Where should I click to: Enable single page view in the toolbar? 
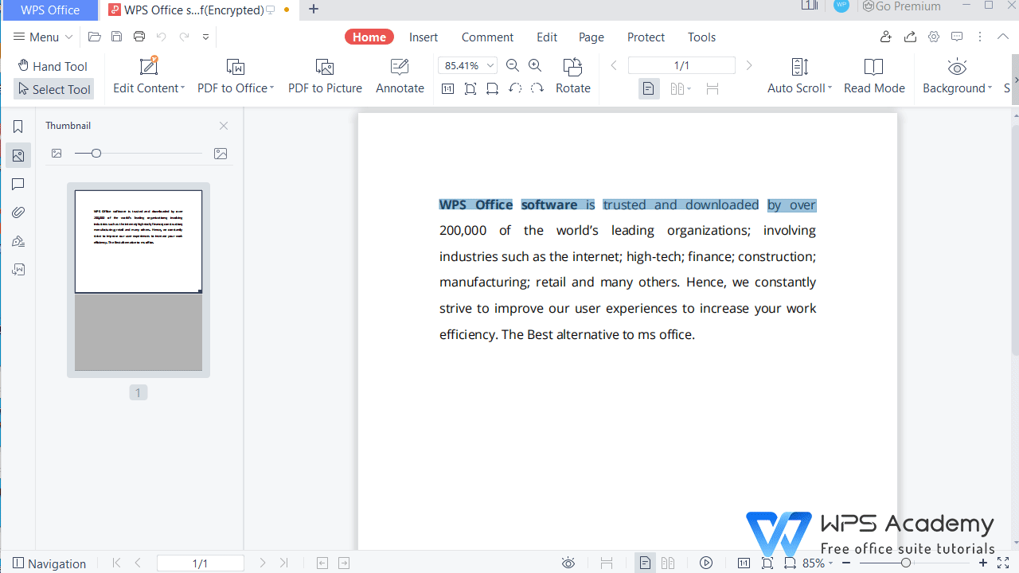[x=649, y=88]
